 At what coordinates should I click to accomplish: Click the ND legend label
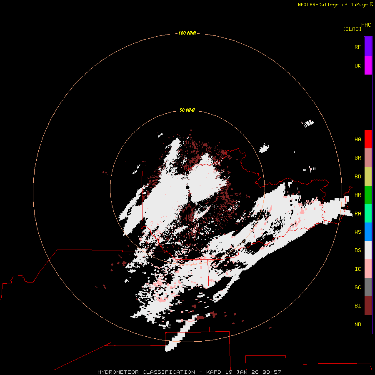click(x=357, y=325)
